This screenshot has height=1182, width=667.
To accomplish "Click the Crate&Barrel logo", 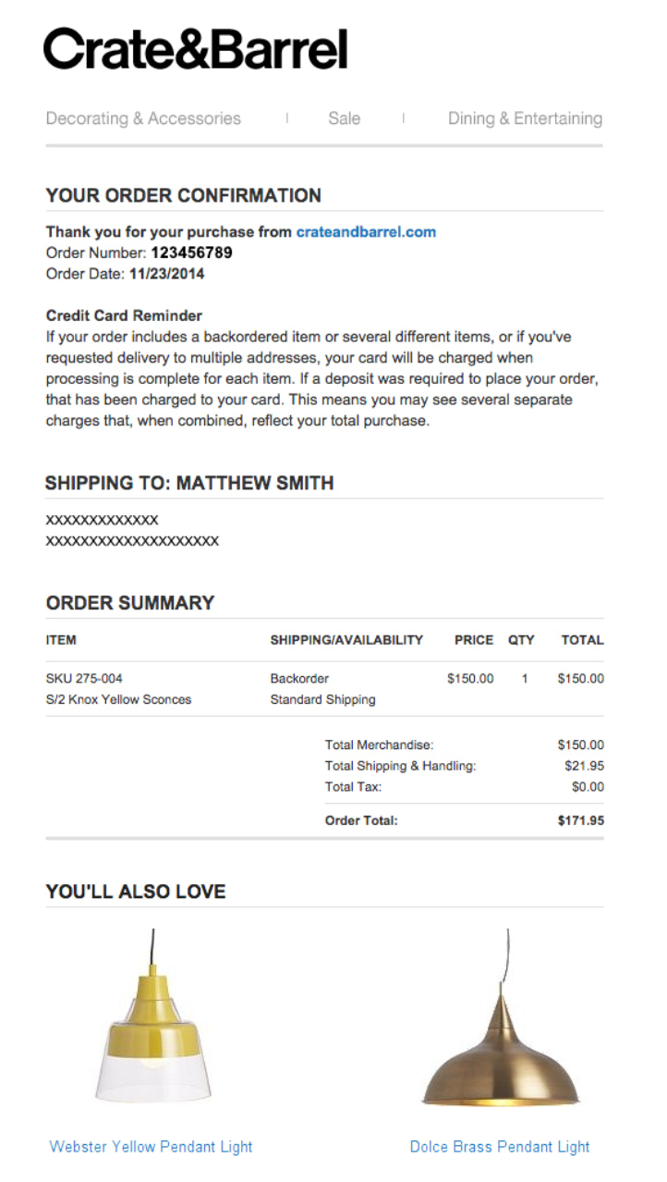I will [196, 51].
